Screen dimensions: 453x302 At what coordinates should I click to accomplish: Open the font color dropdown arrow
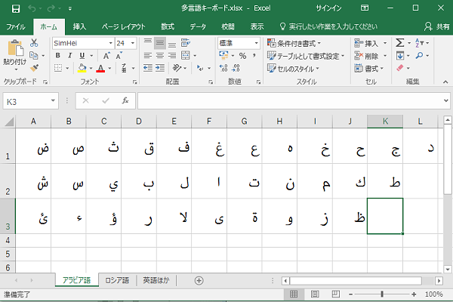click(109, 69)
